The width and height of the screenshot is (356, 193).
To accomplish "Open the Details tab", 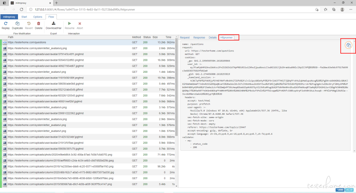I will tap(212, 38).
